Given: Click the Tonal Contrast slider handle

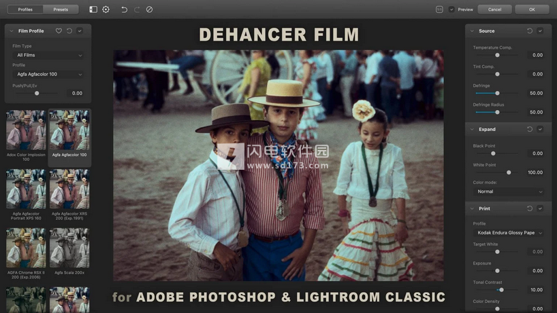Looking at the screenshot, I should coord(501,290).
